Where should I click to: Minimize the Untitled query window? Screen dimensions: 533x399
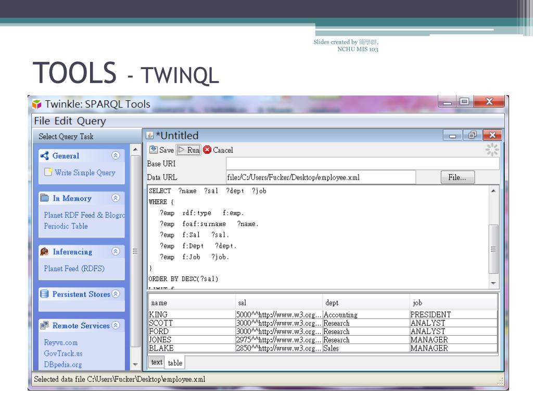[x=452, y=136]
